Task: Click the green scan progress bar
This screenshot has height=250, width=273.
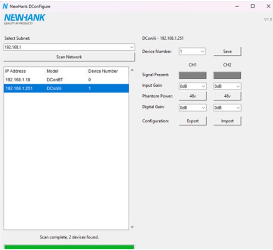Action: (69, 247)
